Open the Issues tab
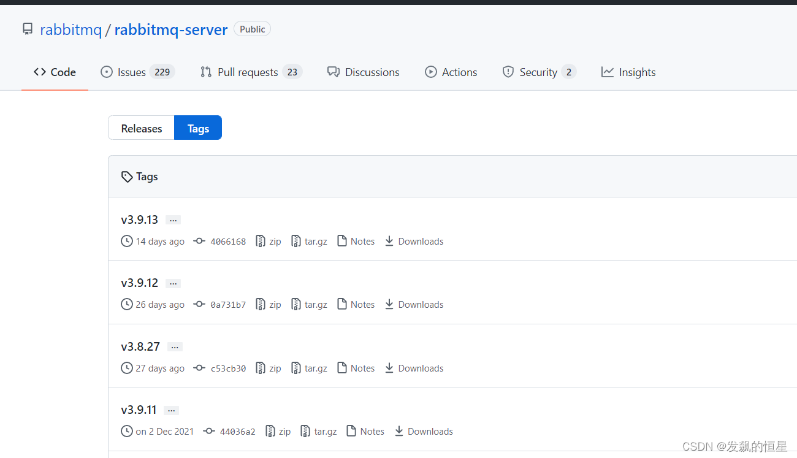The image size is (797, 458). (138, 72)
